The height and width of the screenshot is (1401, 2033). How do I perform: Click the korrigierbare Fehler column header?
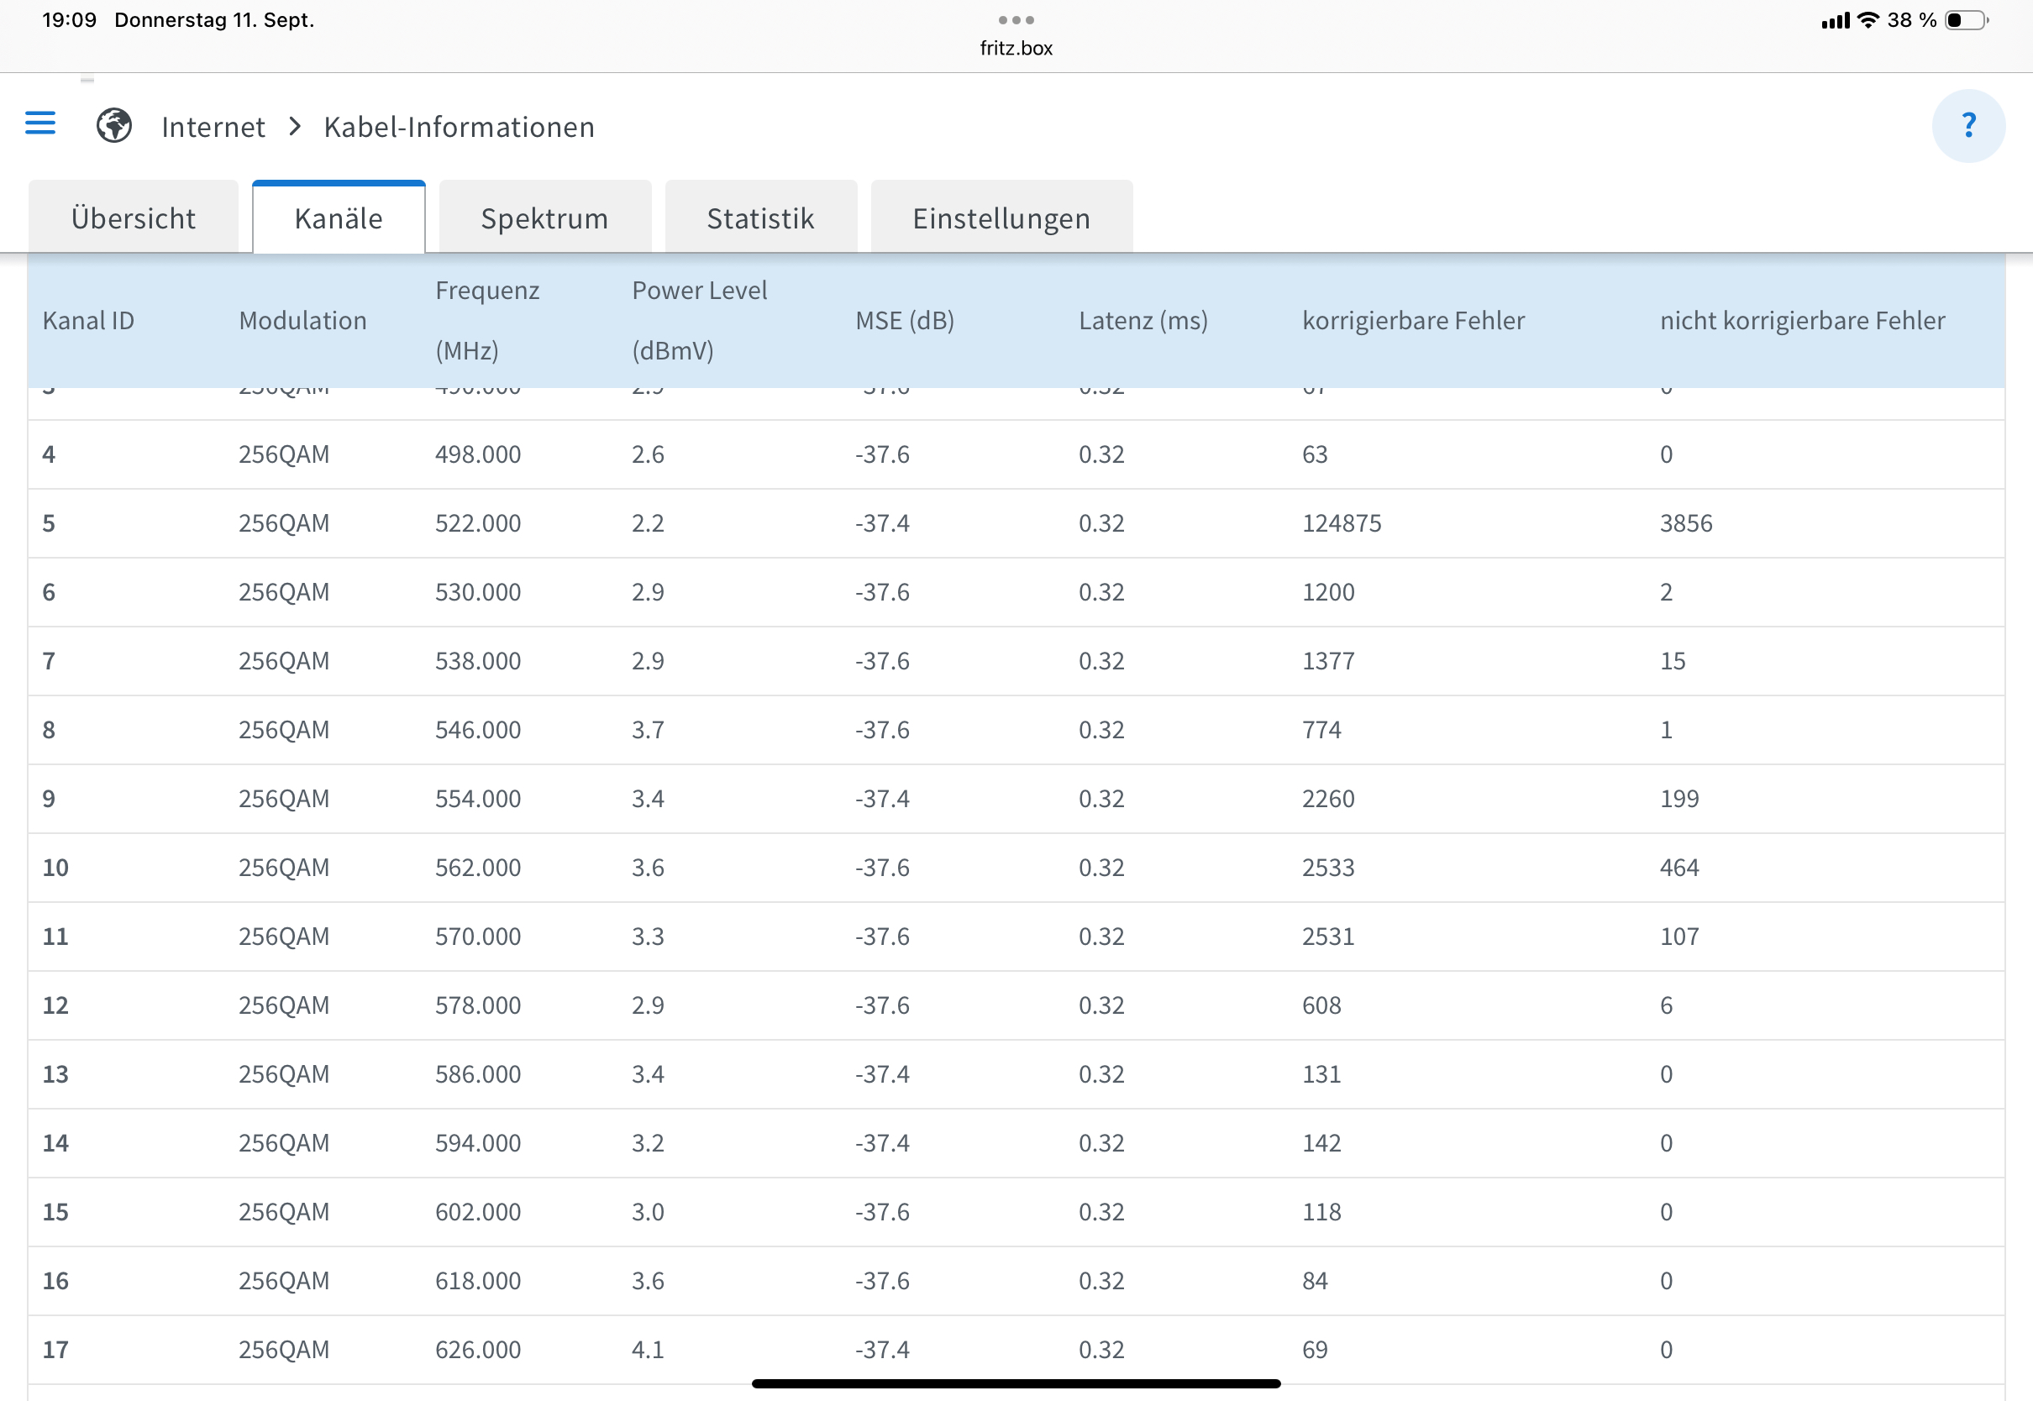tap(1412, 320)
